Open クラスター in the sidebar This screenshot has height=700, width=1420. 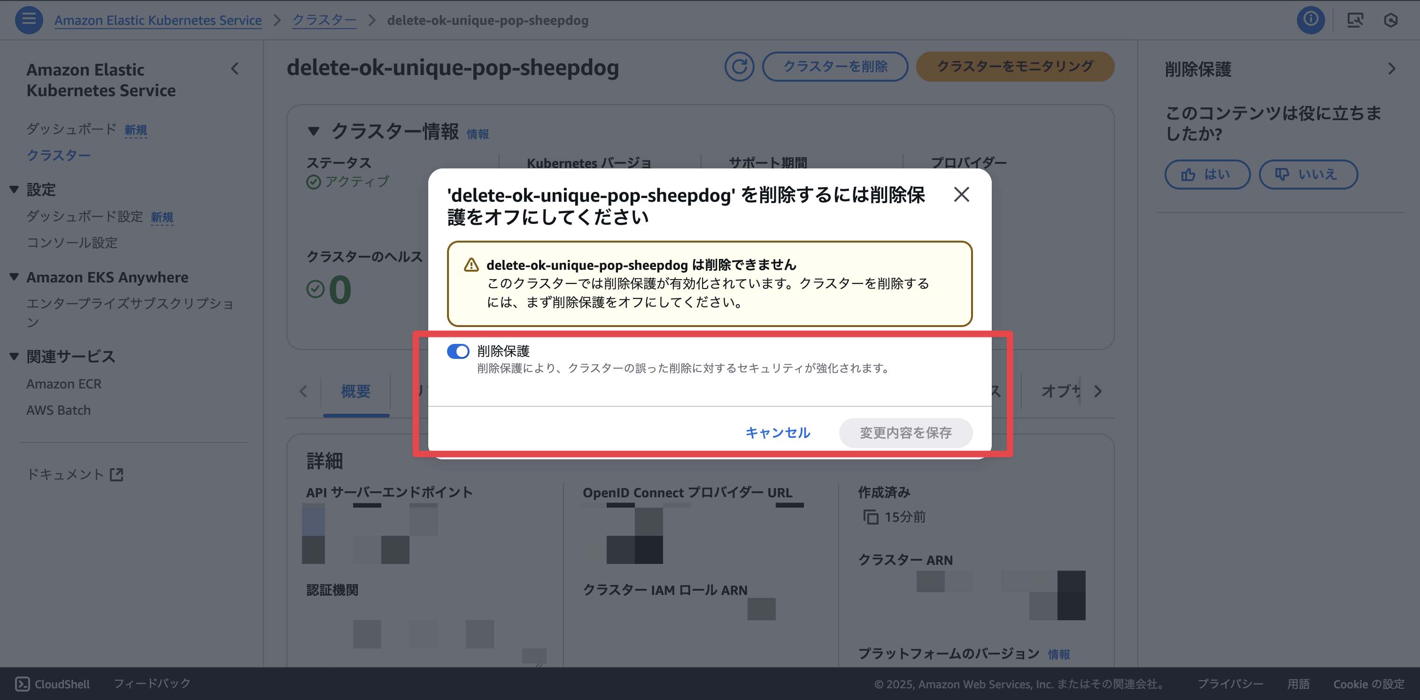click(x=58, y=155)
